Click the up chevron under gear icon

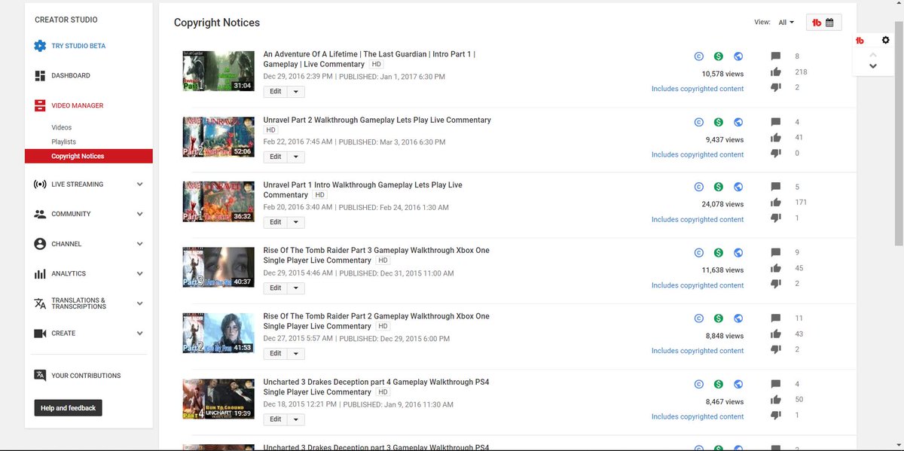click(873, 55)
